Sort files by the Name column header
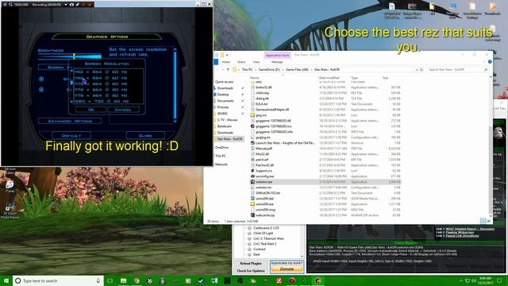Viewport: 508px width, 286px height. 254,78
